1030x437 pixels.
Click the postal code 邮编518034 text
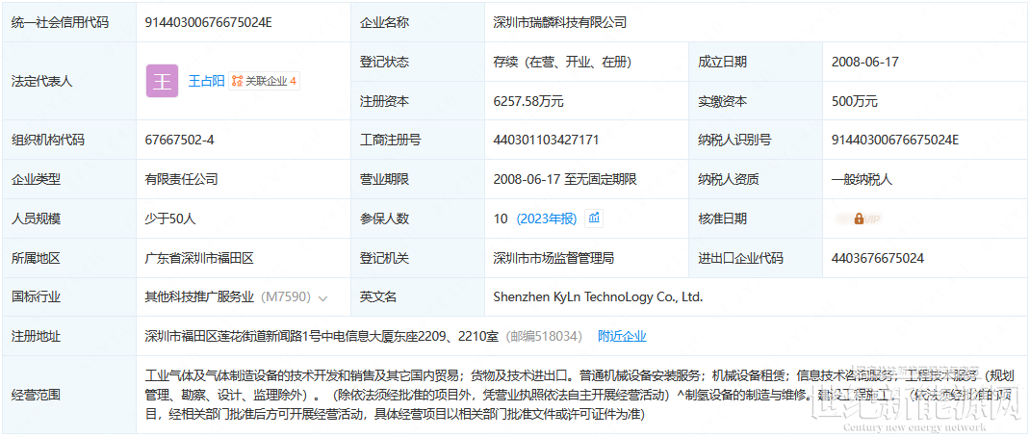pos(545,336)
